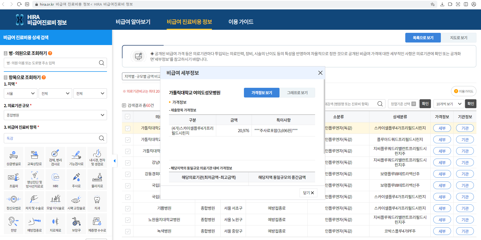The image size is (481, 240).
Task: Open 비급여 알아보기 menu
Action: click(133, 22)
